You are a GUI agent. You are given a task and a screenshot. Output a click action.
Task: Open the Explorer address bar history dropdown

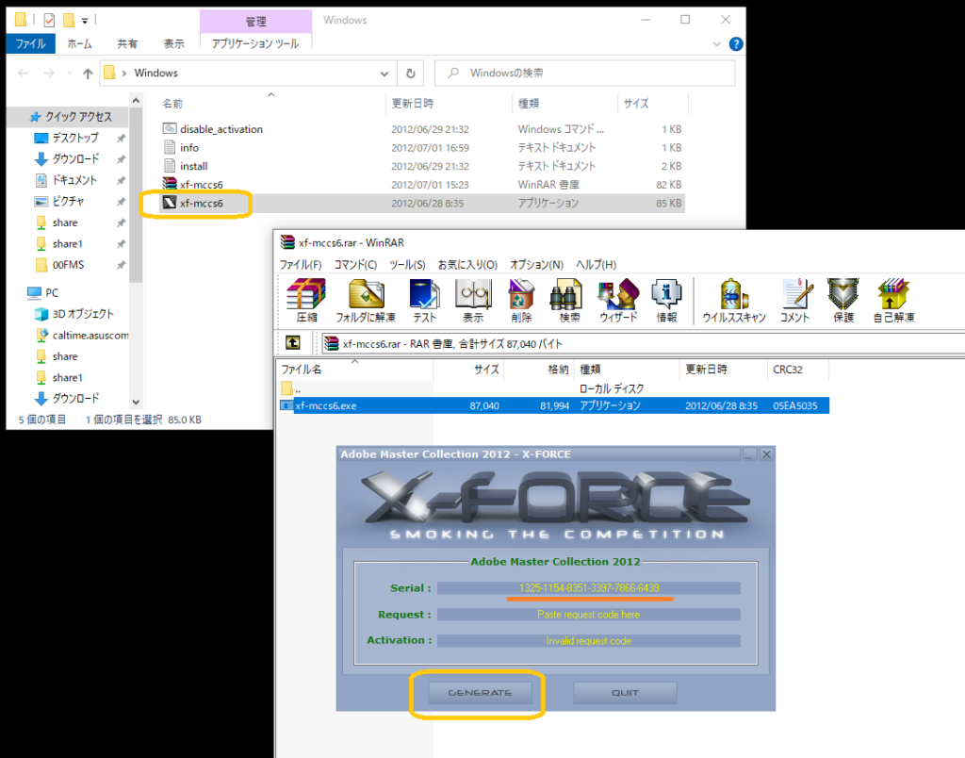[384, 74]
